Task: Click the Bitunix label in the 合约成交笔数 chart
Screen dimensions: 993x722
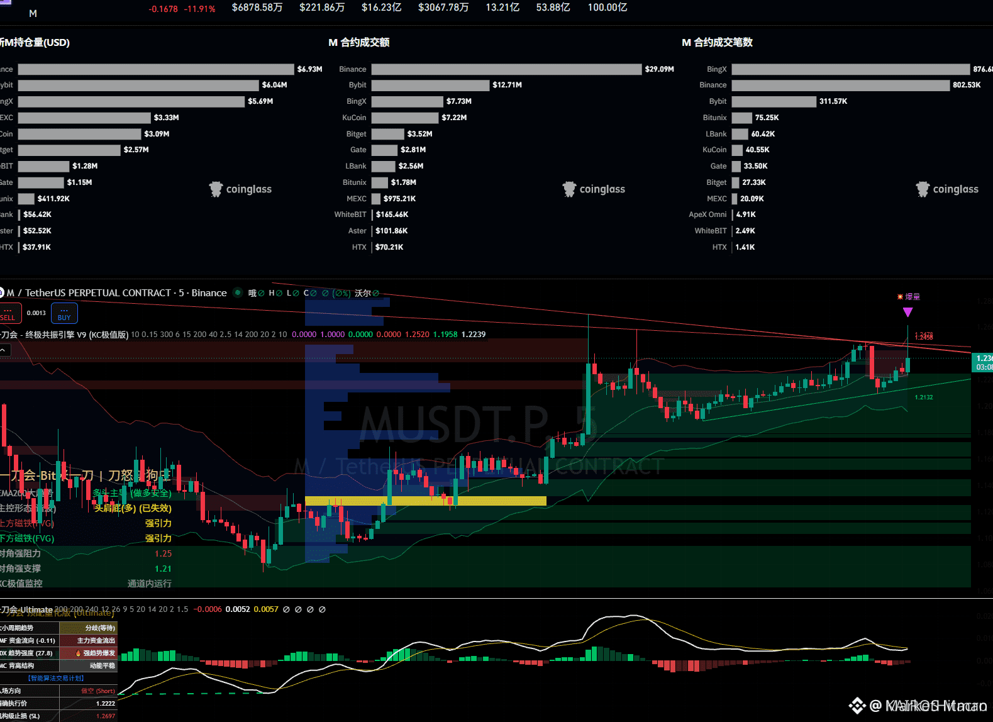Action: point(714,118)
